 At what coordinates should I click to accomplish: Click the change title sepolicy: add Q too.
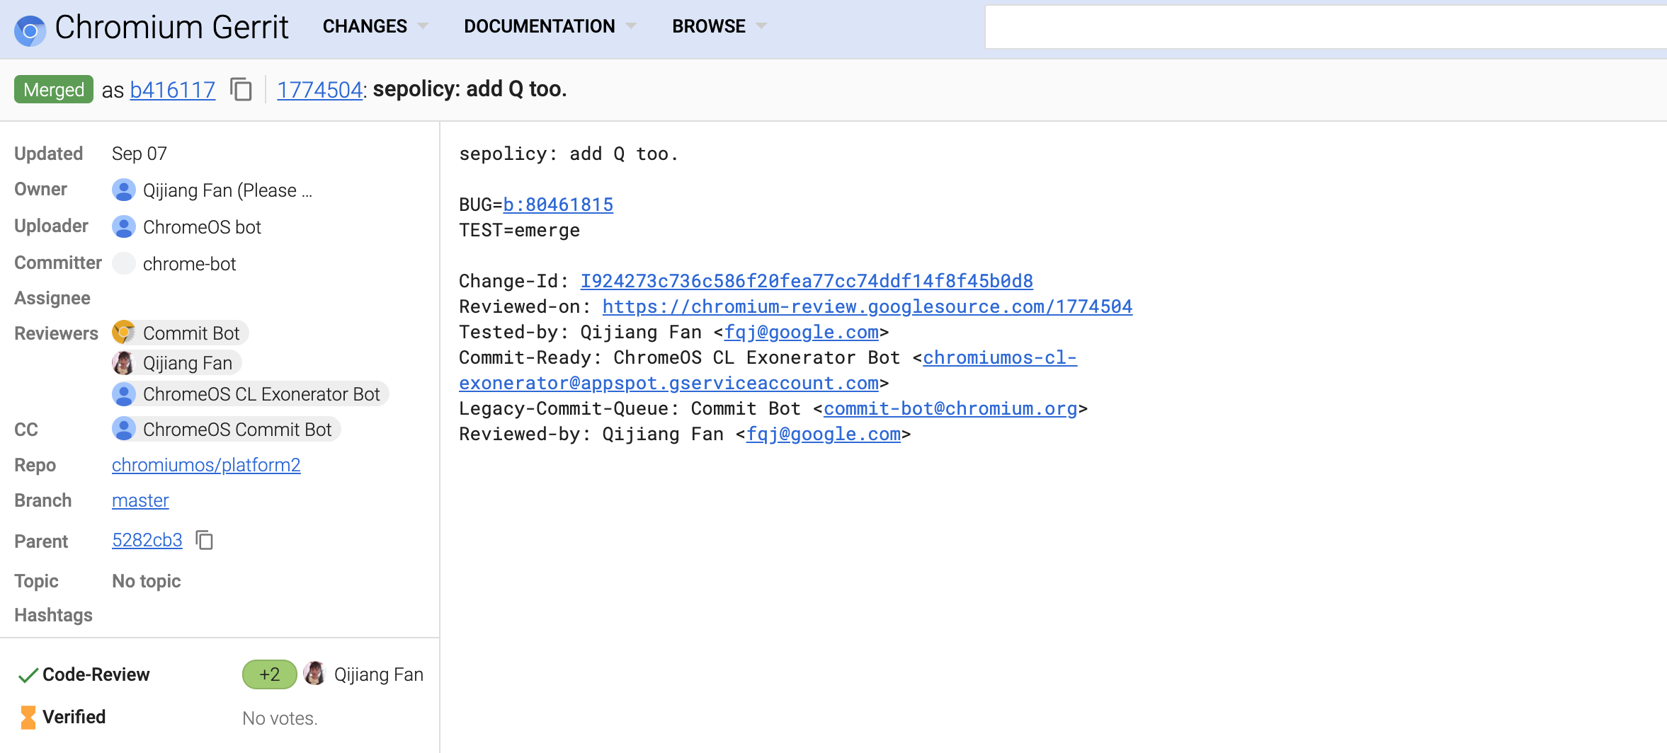[470, 89]
